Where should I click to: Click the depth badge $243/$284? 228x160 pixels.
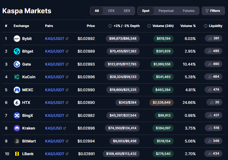[x=127, y=103]
